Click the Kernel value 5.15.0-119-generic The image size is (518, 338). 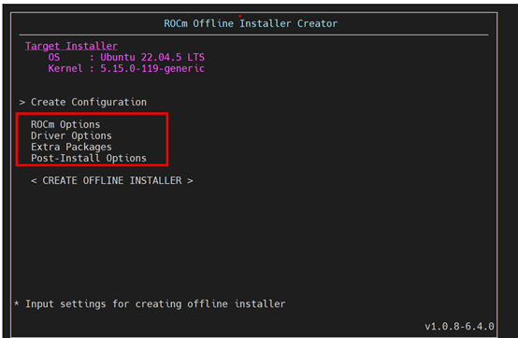click(152, 68)
